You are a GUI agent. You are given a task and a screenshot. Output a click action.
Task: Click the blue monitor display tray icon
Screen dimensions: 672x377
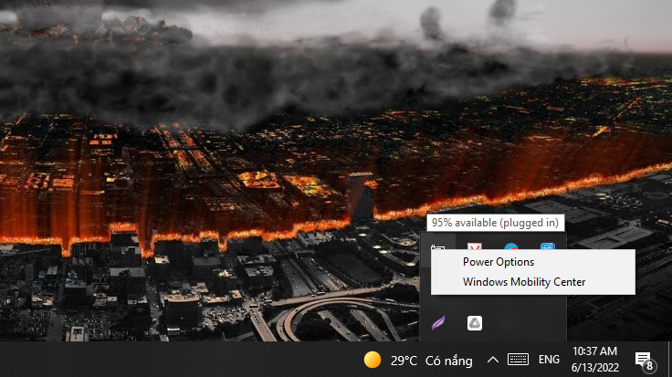tap(548, 246)
